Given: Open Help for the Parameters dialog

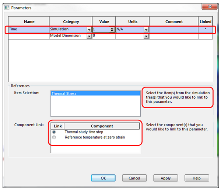Looking at the screenshot, I should [x=197, y=178].
